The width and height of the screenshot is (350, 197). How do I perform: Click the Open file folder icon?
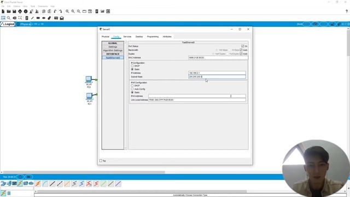pyautogui.click(x=9, y=11)
